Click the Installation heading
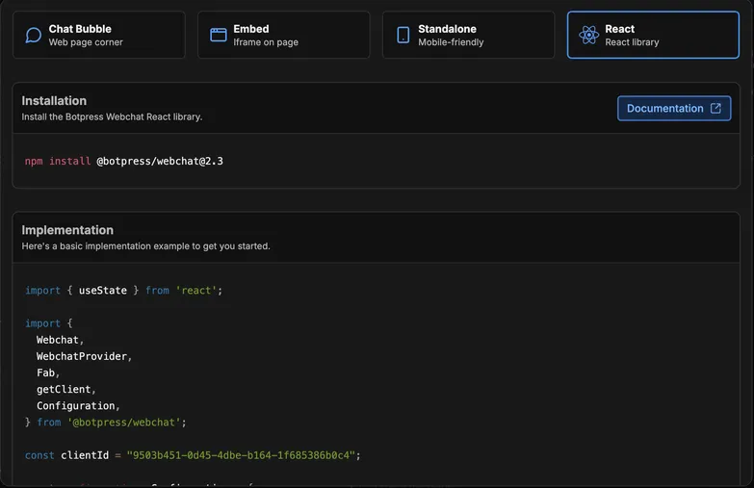The image size is (754, 488). tap(54, 100)
